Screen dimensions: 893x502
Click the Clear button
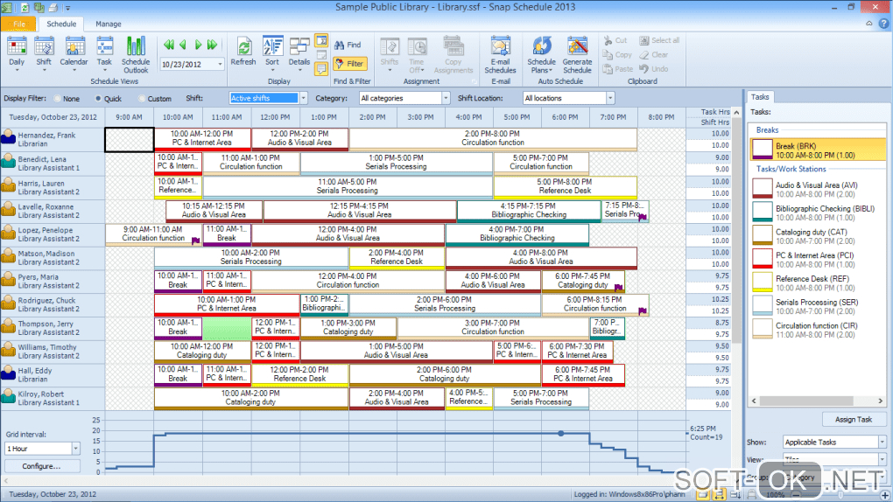654,54
